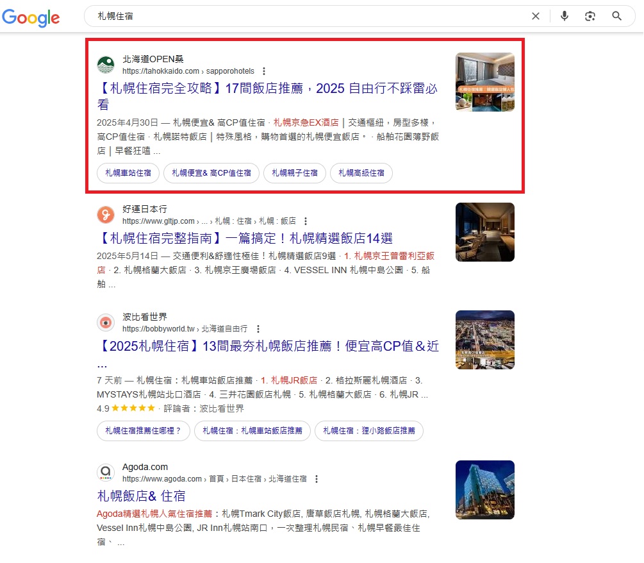
Task: Open the three-dot menu beside tahokkaido.com URL
Action: click(x=264, y=71)
